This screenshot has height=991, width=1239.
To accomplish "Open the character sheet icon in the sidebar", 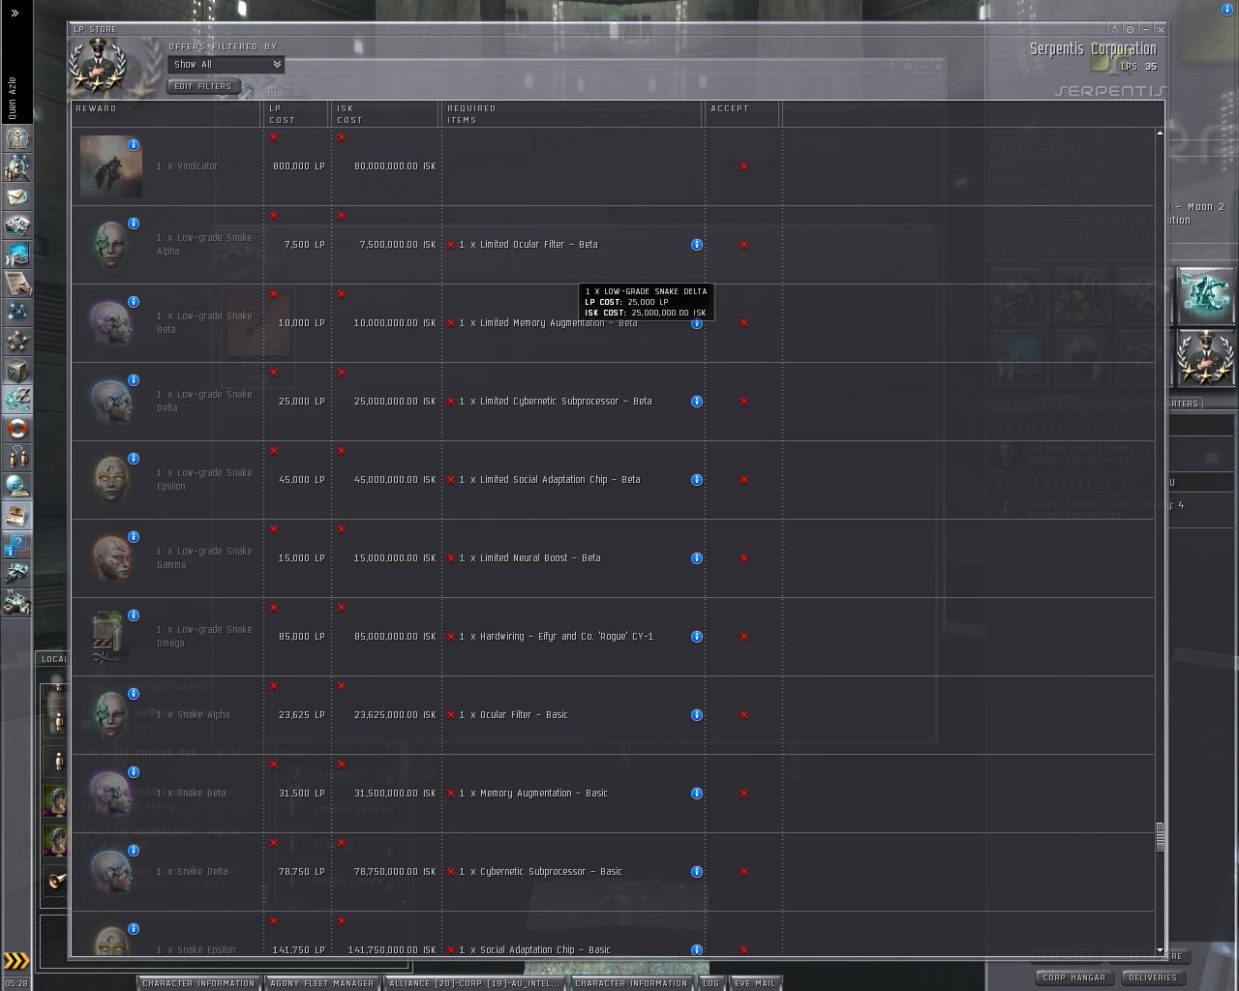I will coord(16,138).
